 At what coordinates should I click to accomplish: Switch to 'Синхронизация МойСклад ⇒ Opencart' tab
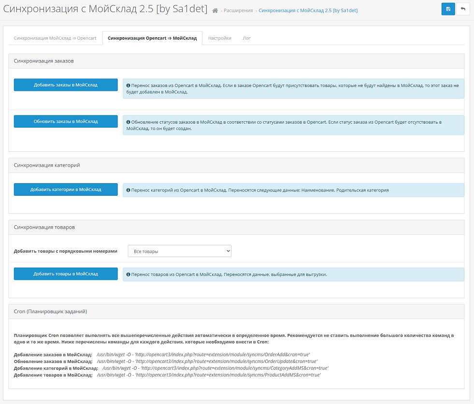tap(55, 38)
